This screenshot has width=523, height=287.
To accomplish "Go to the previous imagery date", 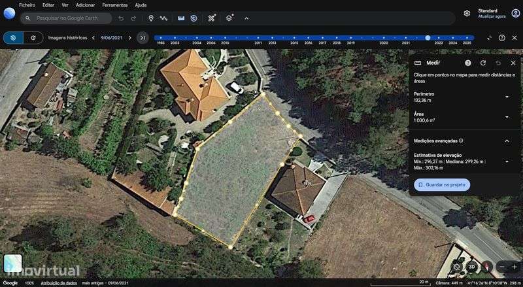I will [x=93, y=38].
